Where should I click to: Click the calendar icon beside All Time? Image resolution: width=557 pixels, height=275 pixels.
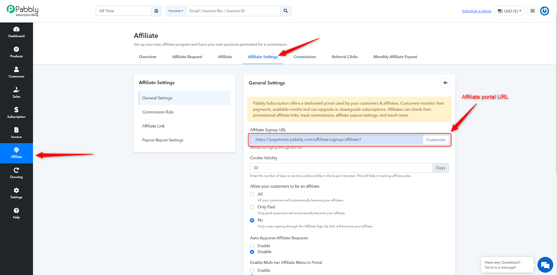coord(156,11)
